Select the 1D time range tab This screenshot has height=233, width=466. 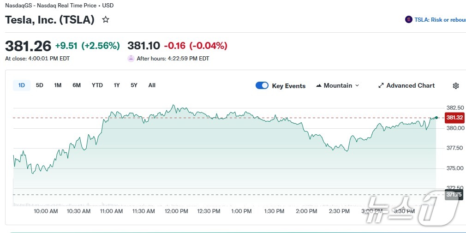pos(22,85)
